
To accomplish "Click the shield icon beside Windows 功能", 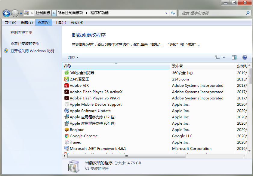I will coord(6,51).
